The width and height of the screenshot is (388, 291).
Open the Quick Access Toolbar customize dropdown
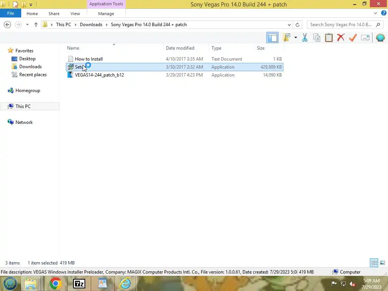click(31, 5)
